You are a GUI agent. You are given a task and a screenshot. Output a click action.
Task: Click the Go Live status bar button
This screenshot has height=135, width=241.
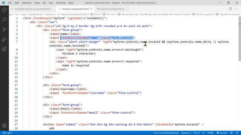pos(222,133)
